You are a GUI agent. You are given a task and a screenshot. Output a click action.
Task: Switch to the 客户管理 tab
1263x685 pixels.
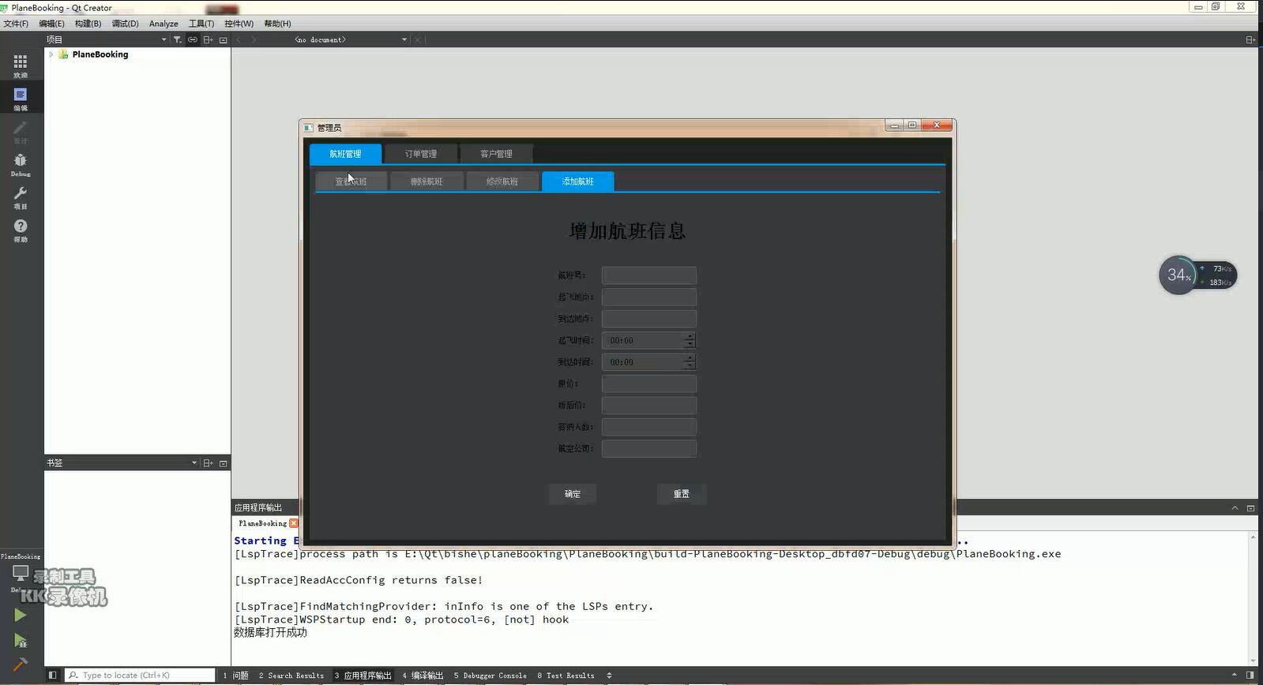496,154
